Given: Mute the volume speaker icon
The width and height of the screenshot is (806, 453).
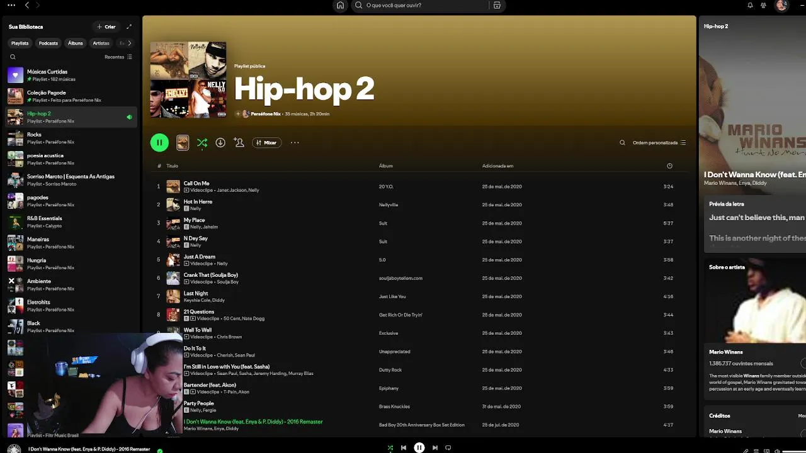Looking at the screenshot, I should click(x=777, y=450).
